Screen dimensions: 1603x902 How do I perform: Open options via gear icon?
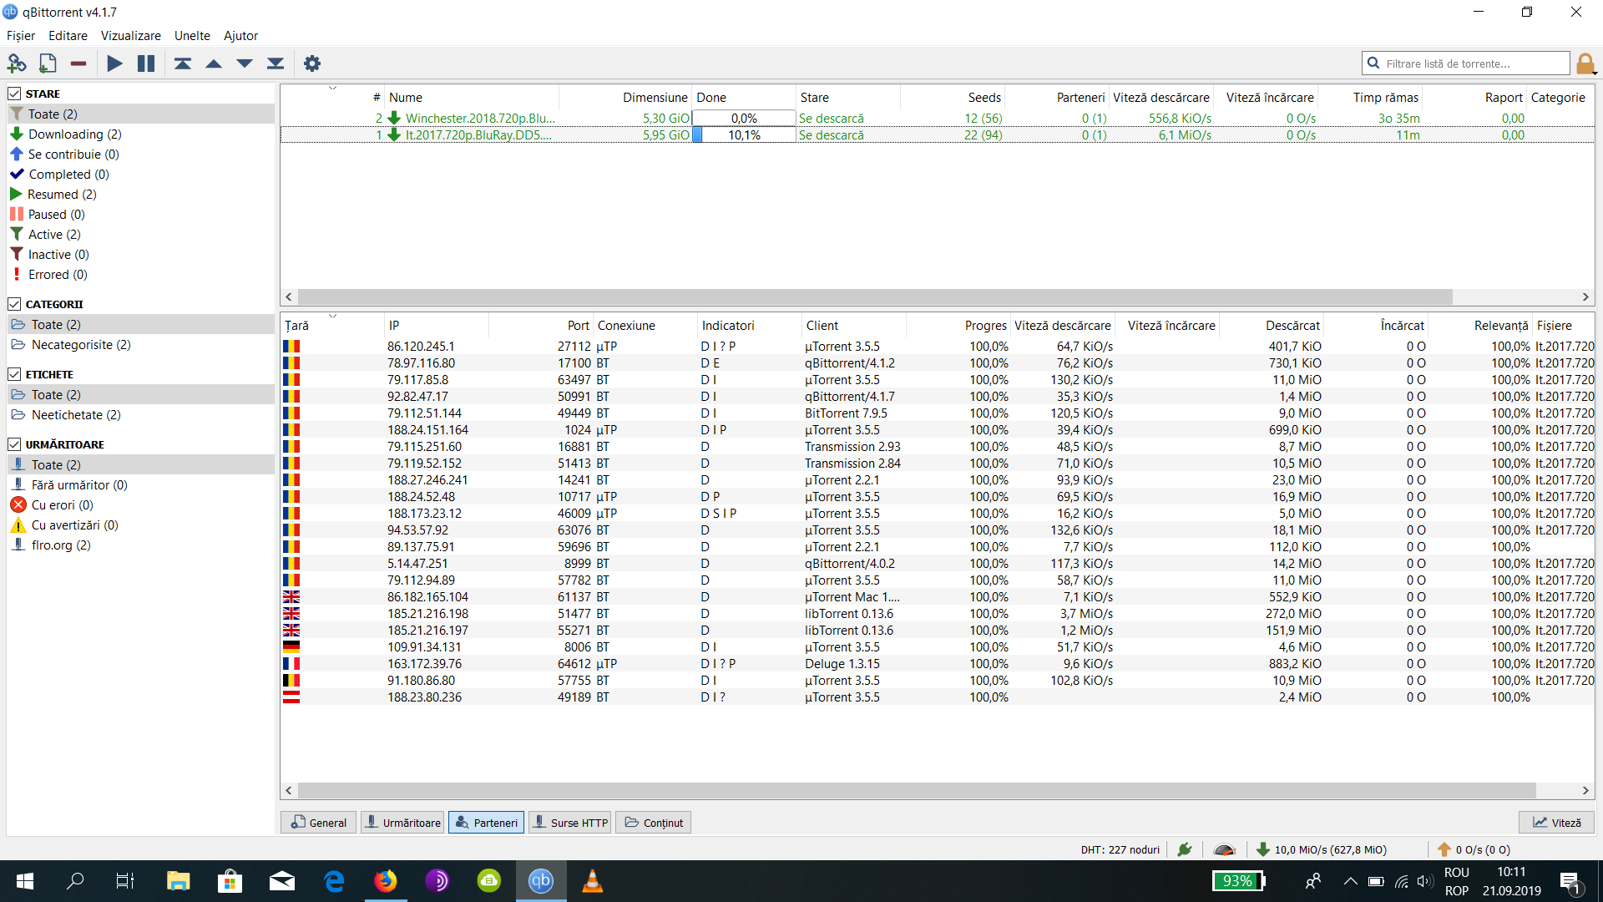pos(312,63)
